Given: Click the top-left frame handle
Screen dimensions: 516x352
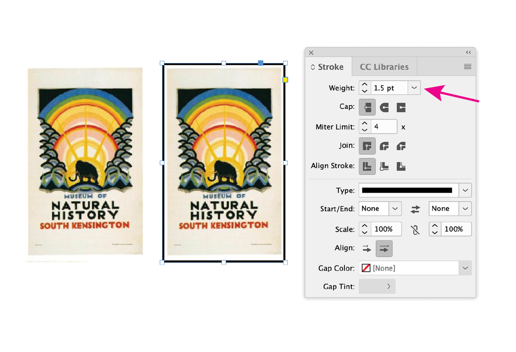Looking at the screenshot, I should [x=162, y=63].
